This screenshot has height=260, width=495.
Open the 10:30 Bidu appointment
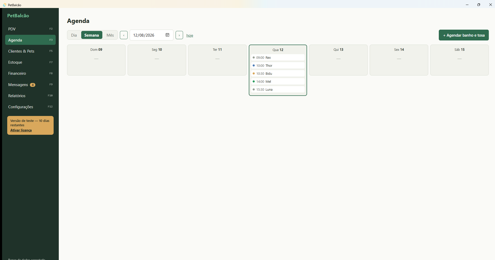coord(278,73)
